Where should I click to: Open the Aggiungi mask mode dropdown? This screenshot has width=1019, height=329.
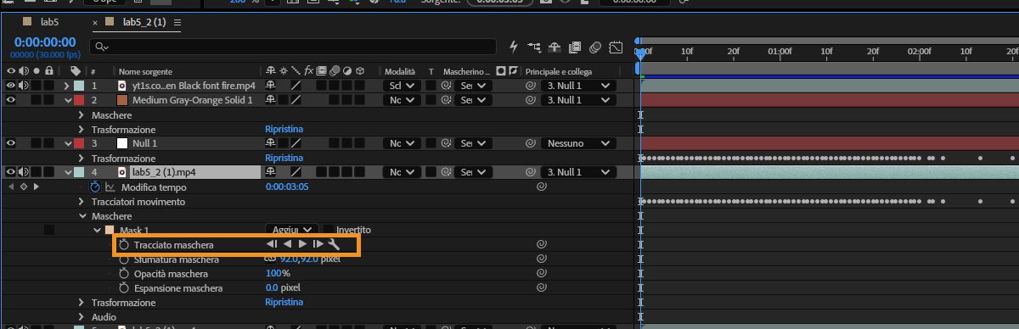click(292, 230)
